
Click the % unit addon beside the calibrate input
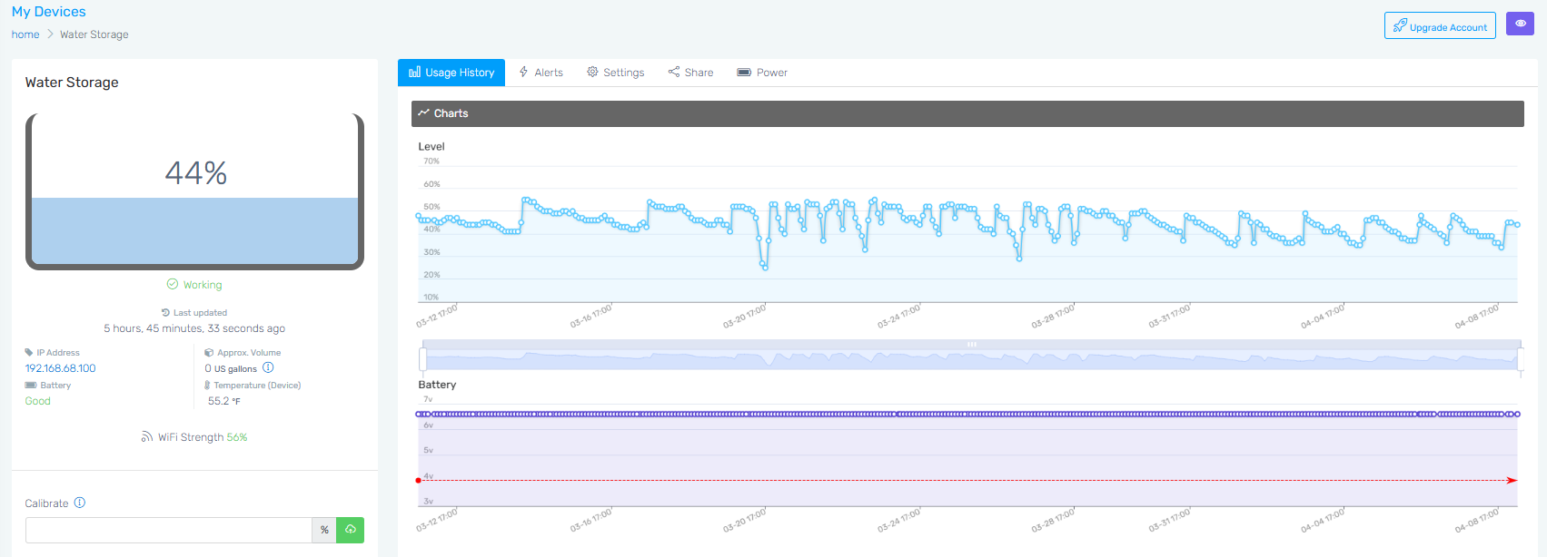click(x=324, y=530)
